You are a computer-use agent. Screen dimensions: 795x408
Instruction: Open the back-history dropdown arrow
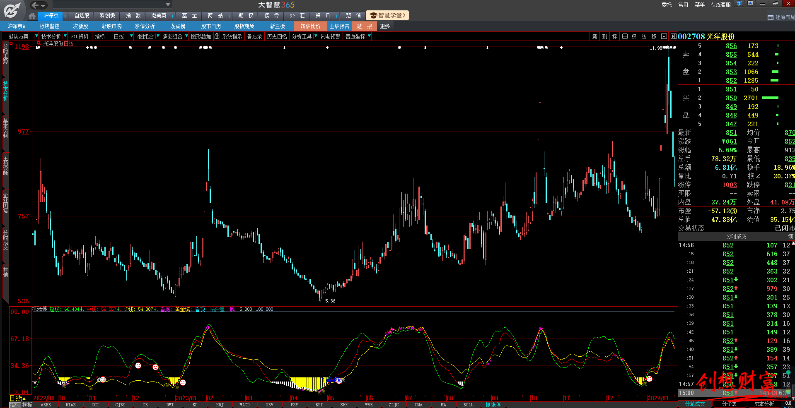pyautogui.click(x=43, y=5)
